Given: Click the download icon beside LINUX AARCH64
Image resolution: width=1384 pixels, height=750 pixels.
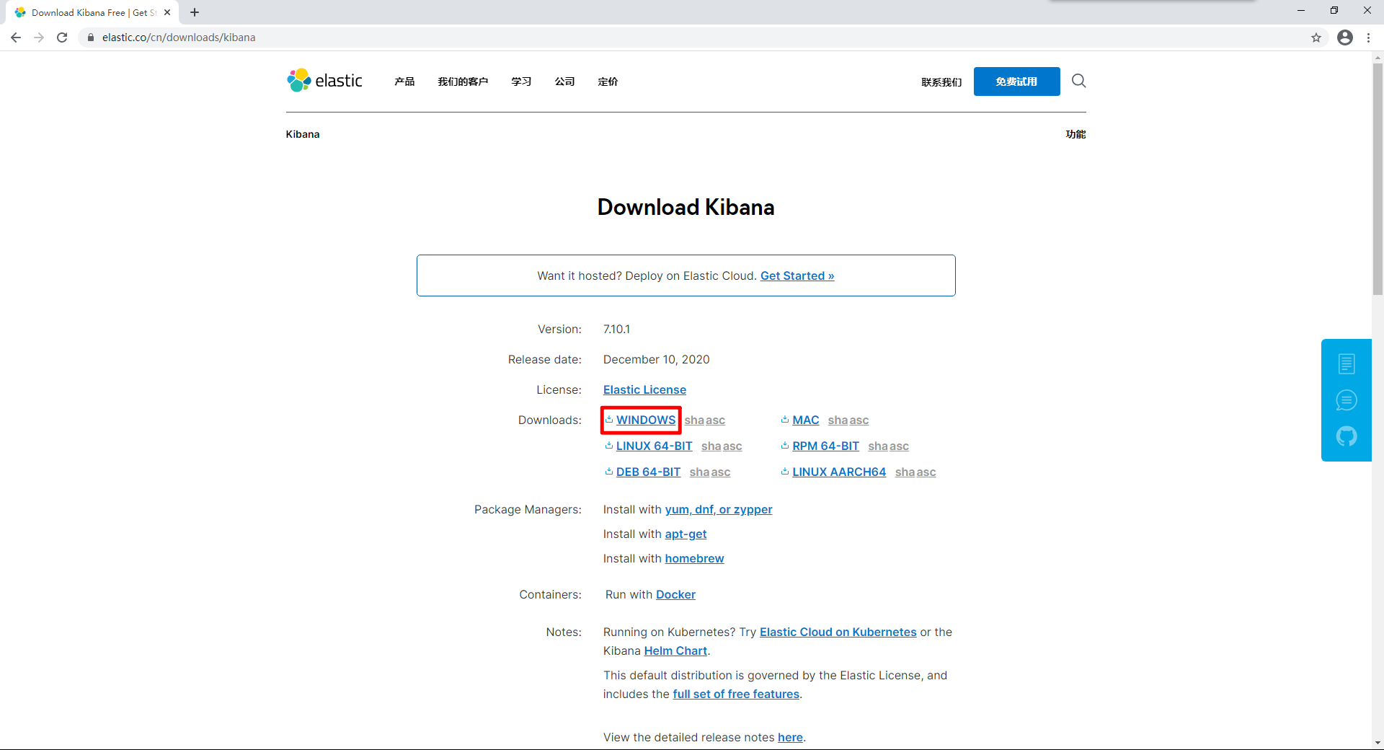Looking at the screenshot, I should point(785,471).
